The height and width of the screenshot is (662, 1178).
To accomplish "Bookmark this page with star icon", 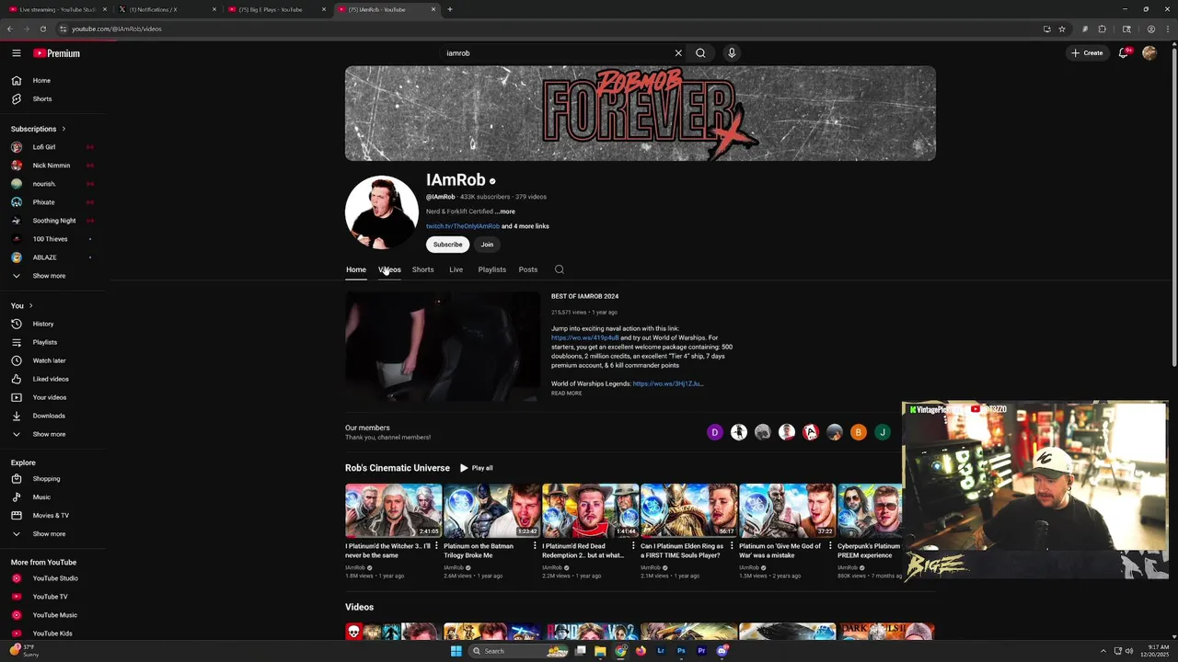I will 1061,29.
